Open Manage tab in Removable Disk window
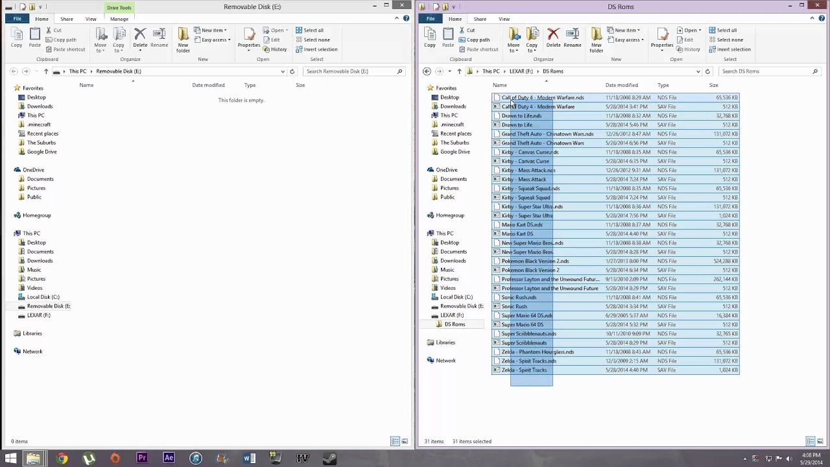830x467 pixels. (x=119, y=19)
